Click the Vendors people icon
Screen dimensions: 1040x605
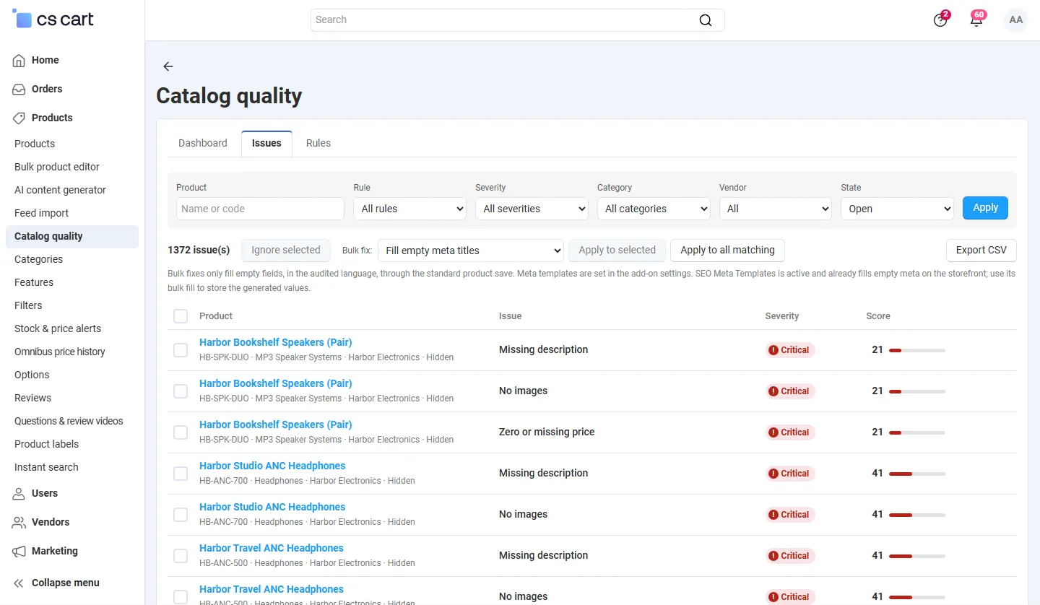[x=19, y=523]
